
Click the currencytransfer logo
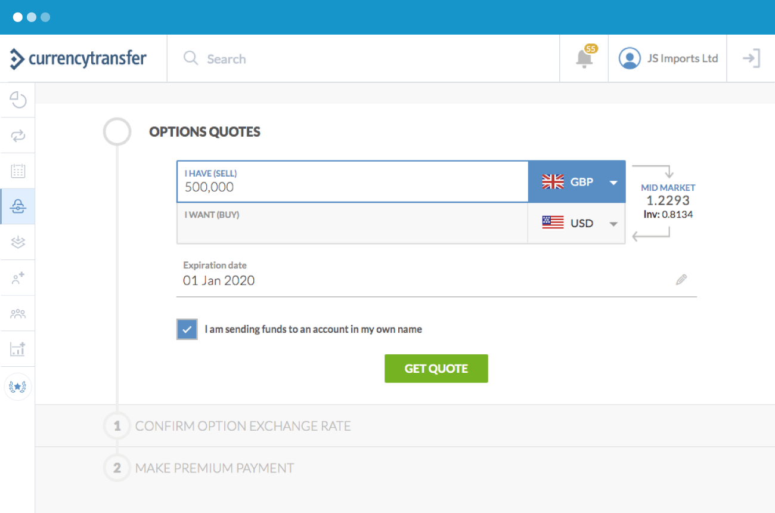pyautogui.click(x=78, y=58)
